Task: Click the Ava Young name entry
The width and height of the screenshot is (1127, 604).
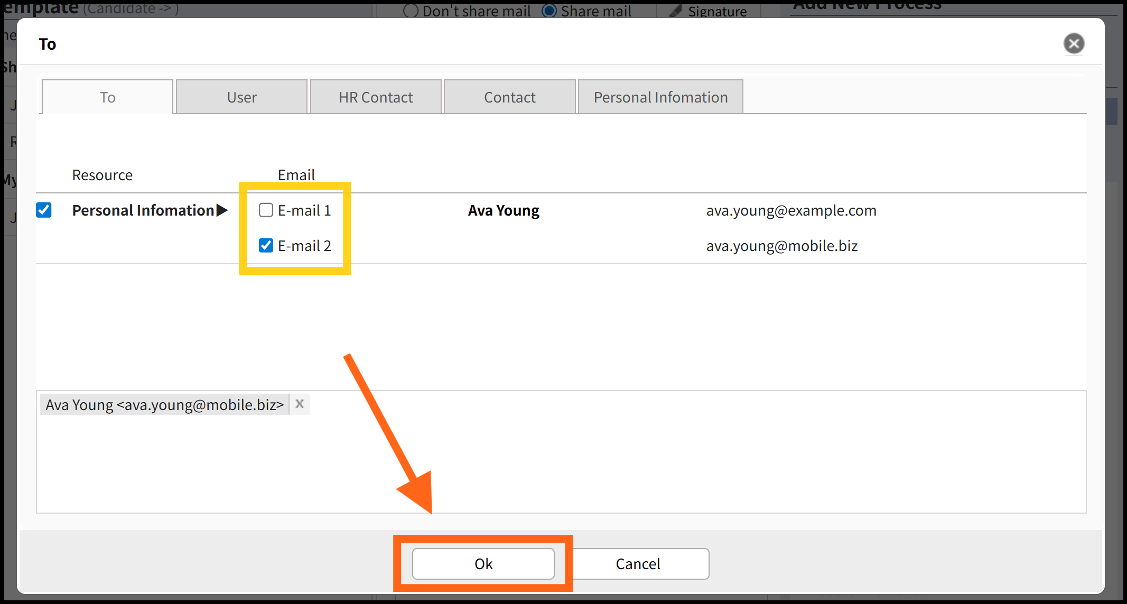Action: pyautogui.click(x=504, y=210)
